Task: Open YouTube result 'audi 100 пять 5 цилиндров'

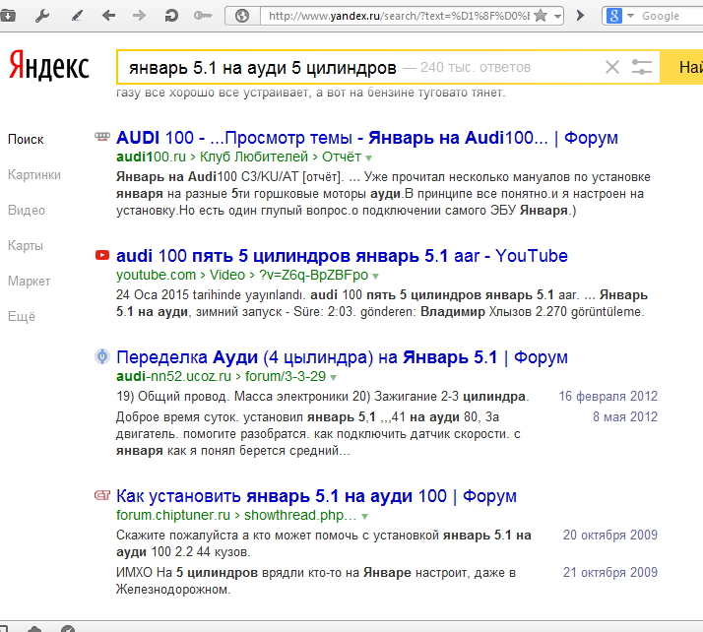Action: tap(342, 256)
